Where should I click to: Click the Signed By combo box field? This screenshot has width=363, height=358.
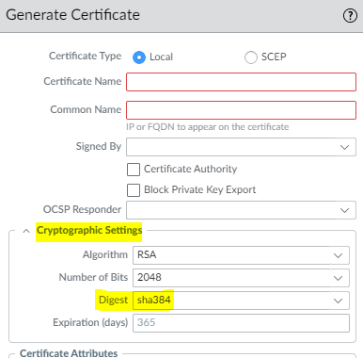(241, 147)
